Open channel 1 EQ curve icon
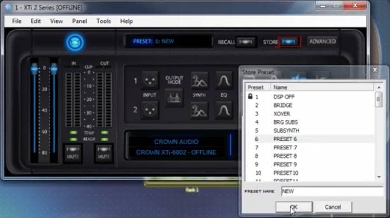The width and height of the screenshot is (390, 218). coord(224,81)
